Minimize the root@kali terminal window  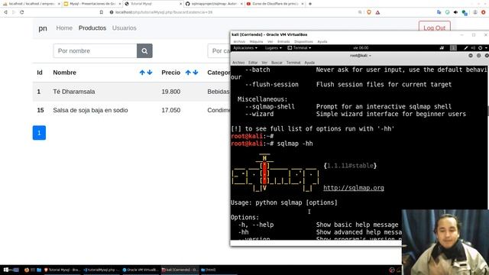pos(471,56)
